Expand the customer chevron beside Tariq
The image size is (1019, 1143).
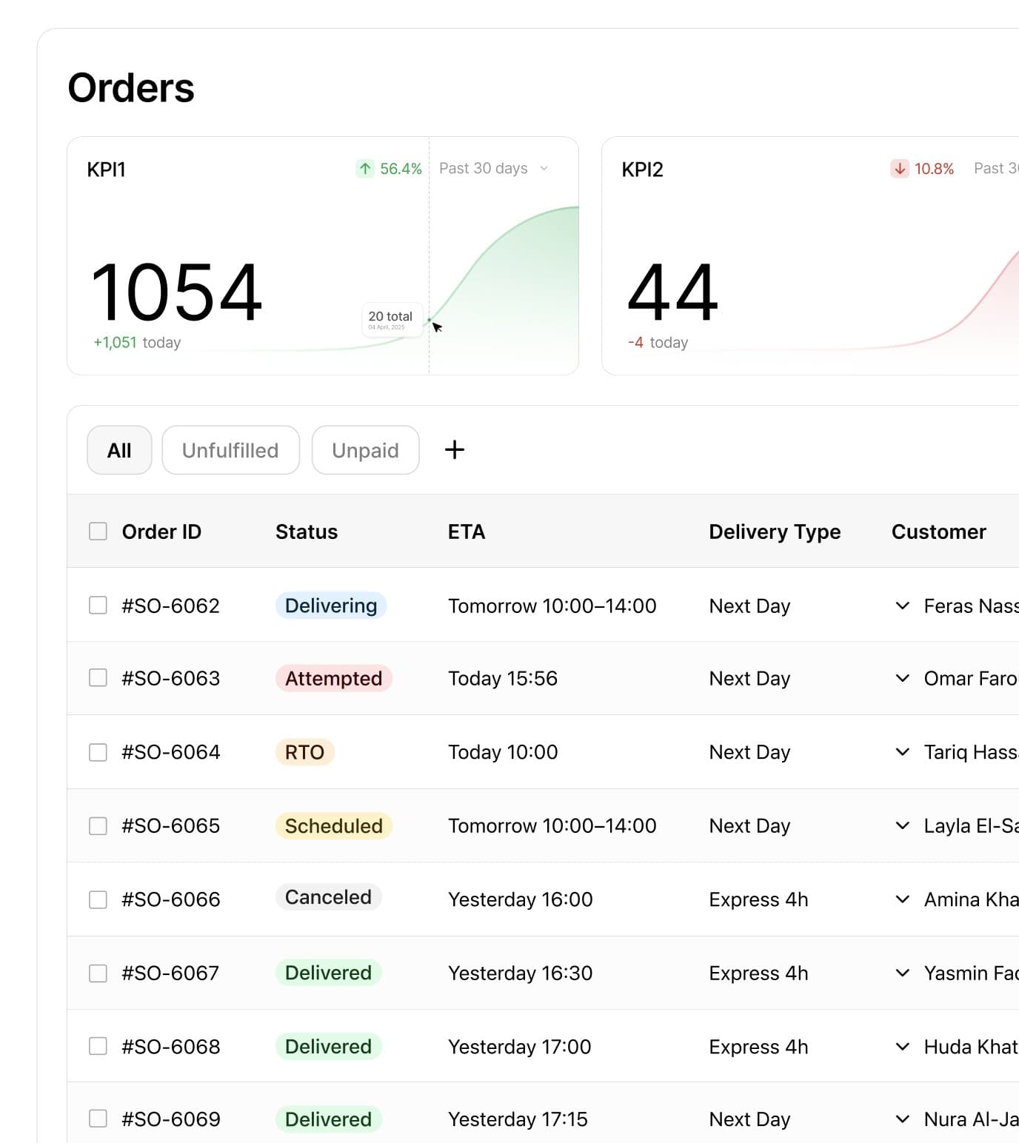[x=902, y=752]
